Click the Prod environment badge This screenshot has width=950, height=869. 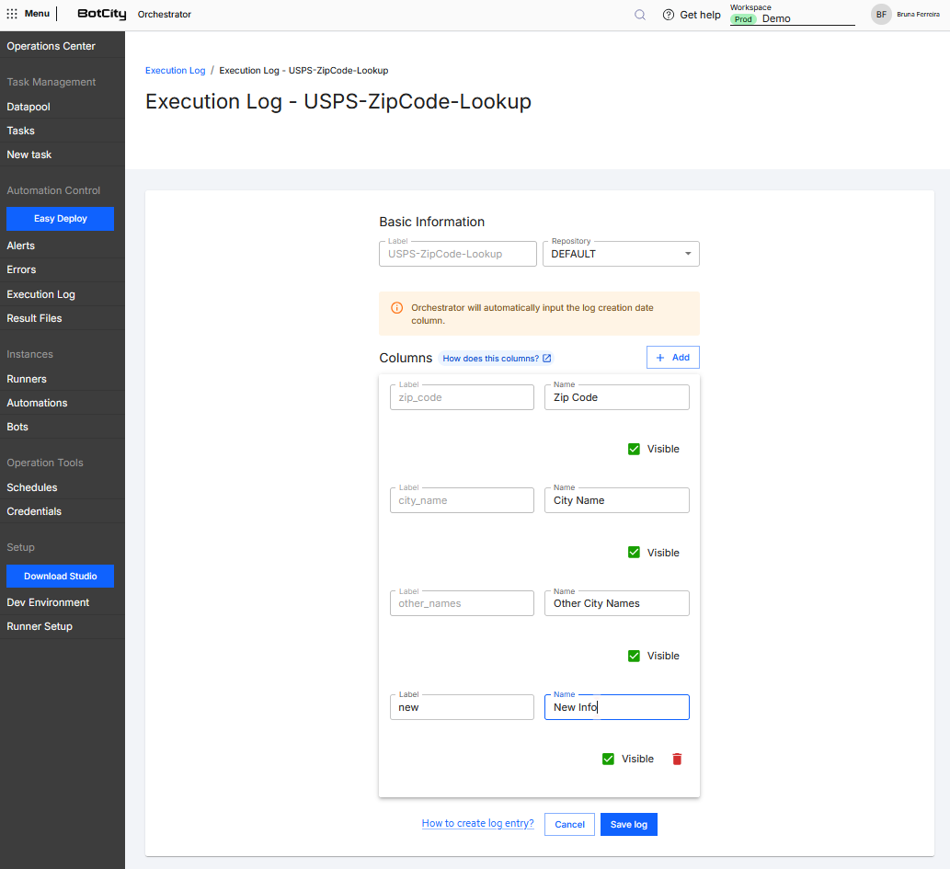click(743, 19)
